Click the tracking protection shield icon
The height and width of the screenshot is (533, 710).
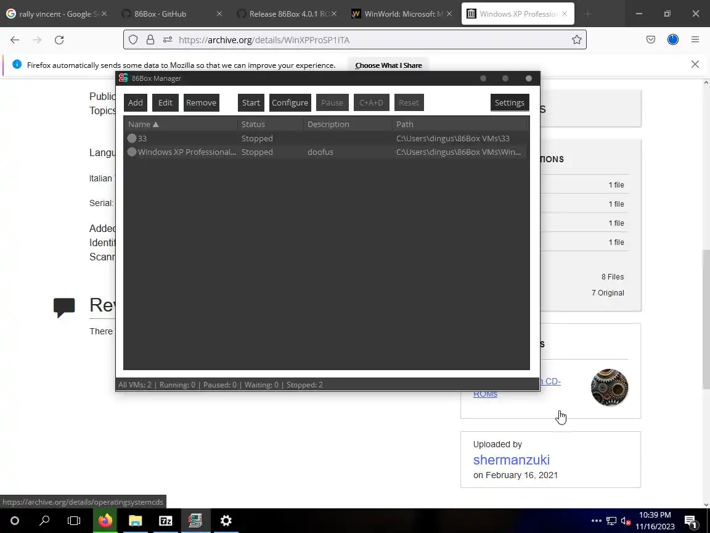click(133, 40)
